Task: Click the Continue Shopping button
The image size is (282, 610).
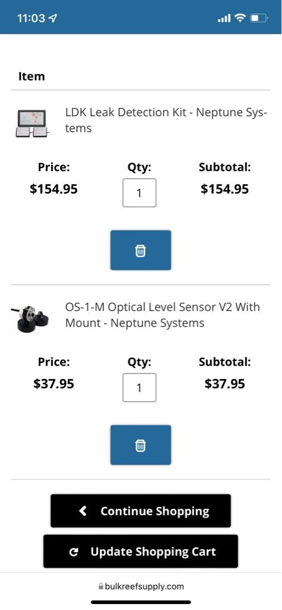Action: click(x=140, y=511)
